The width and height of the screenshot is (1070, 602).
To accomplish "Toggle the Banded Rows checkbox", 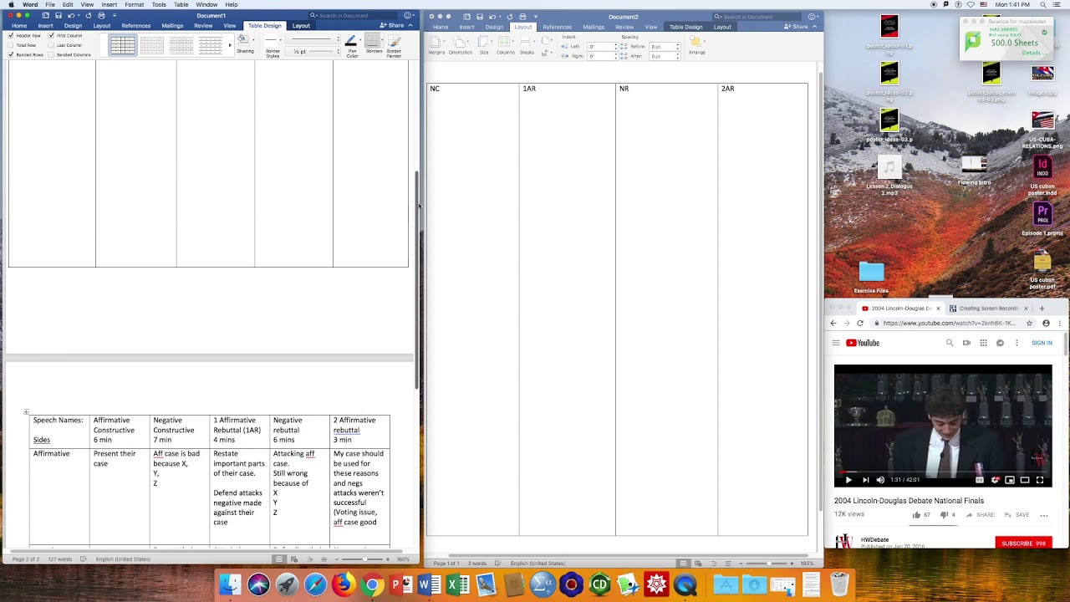I will pyautogui.click(x=11, y=55).
